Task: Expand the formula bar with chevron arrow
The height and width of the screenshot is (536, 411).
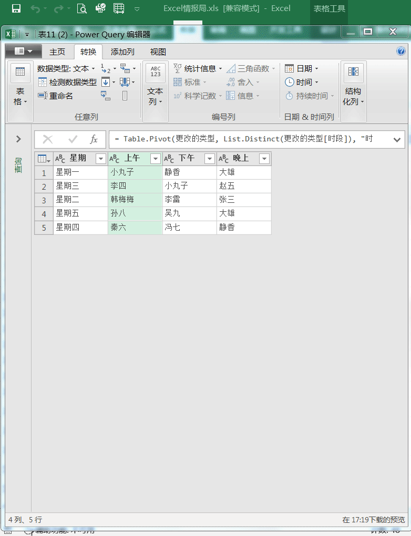Action: click(x=397, y=139)
